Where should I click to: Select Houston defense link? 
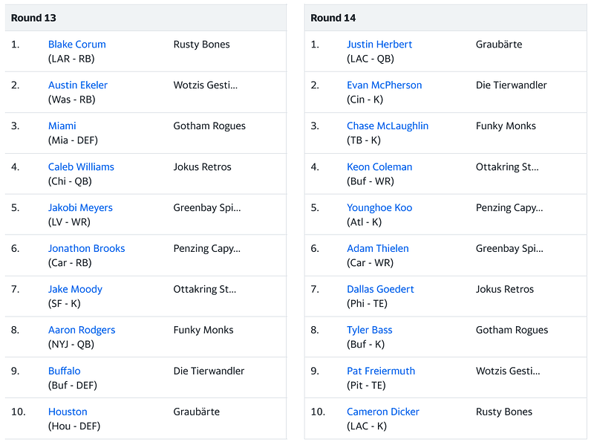coord(68,412)
